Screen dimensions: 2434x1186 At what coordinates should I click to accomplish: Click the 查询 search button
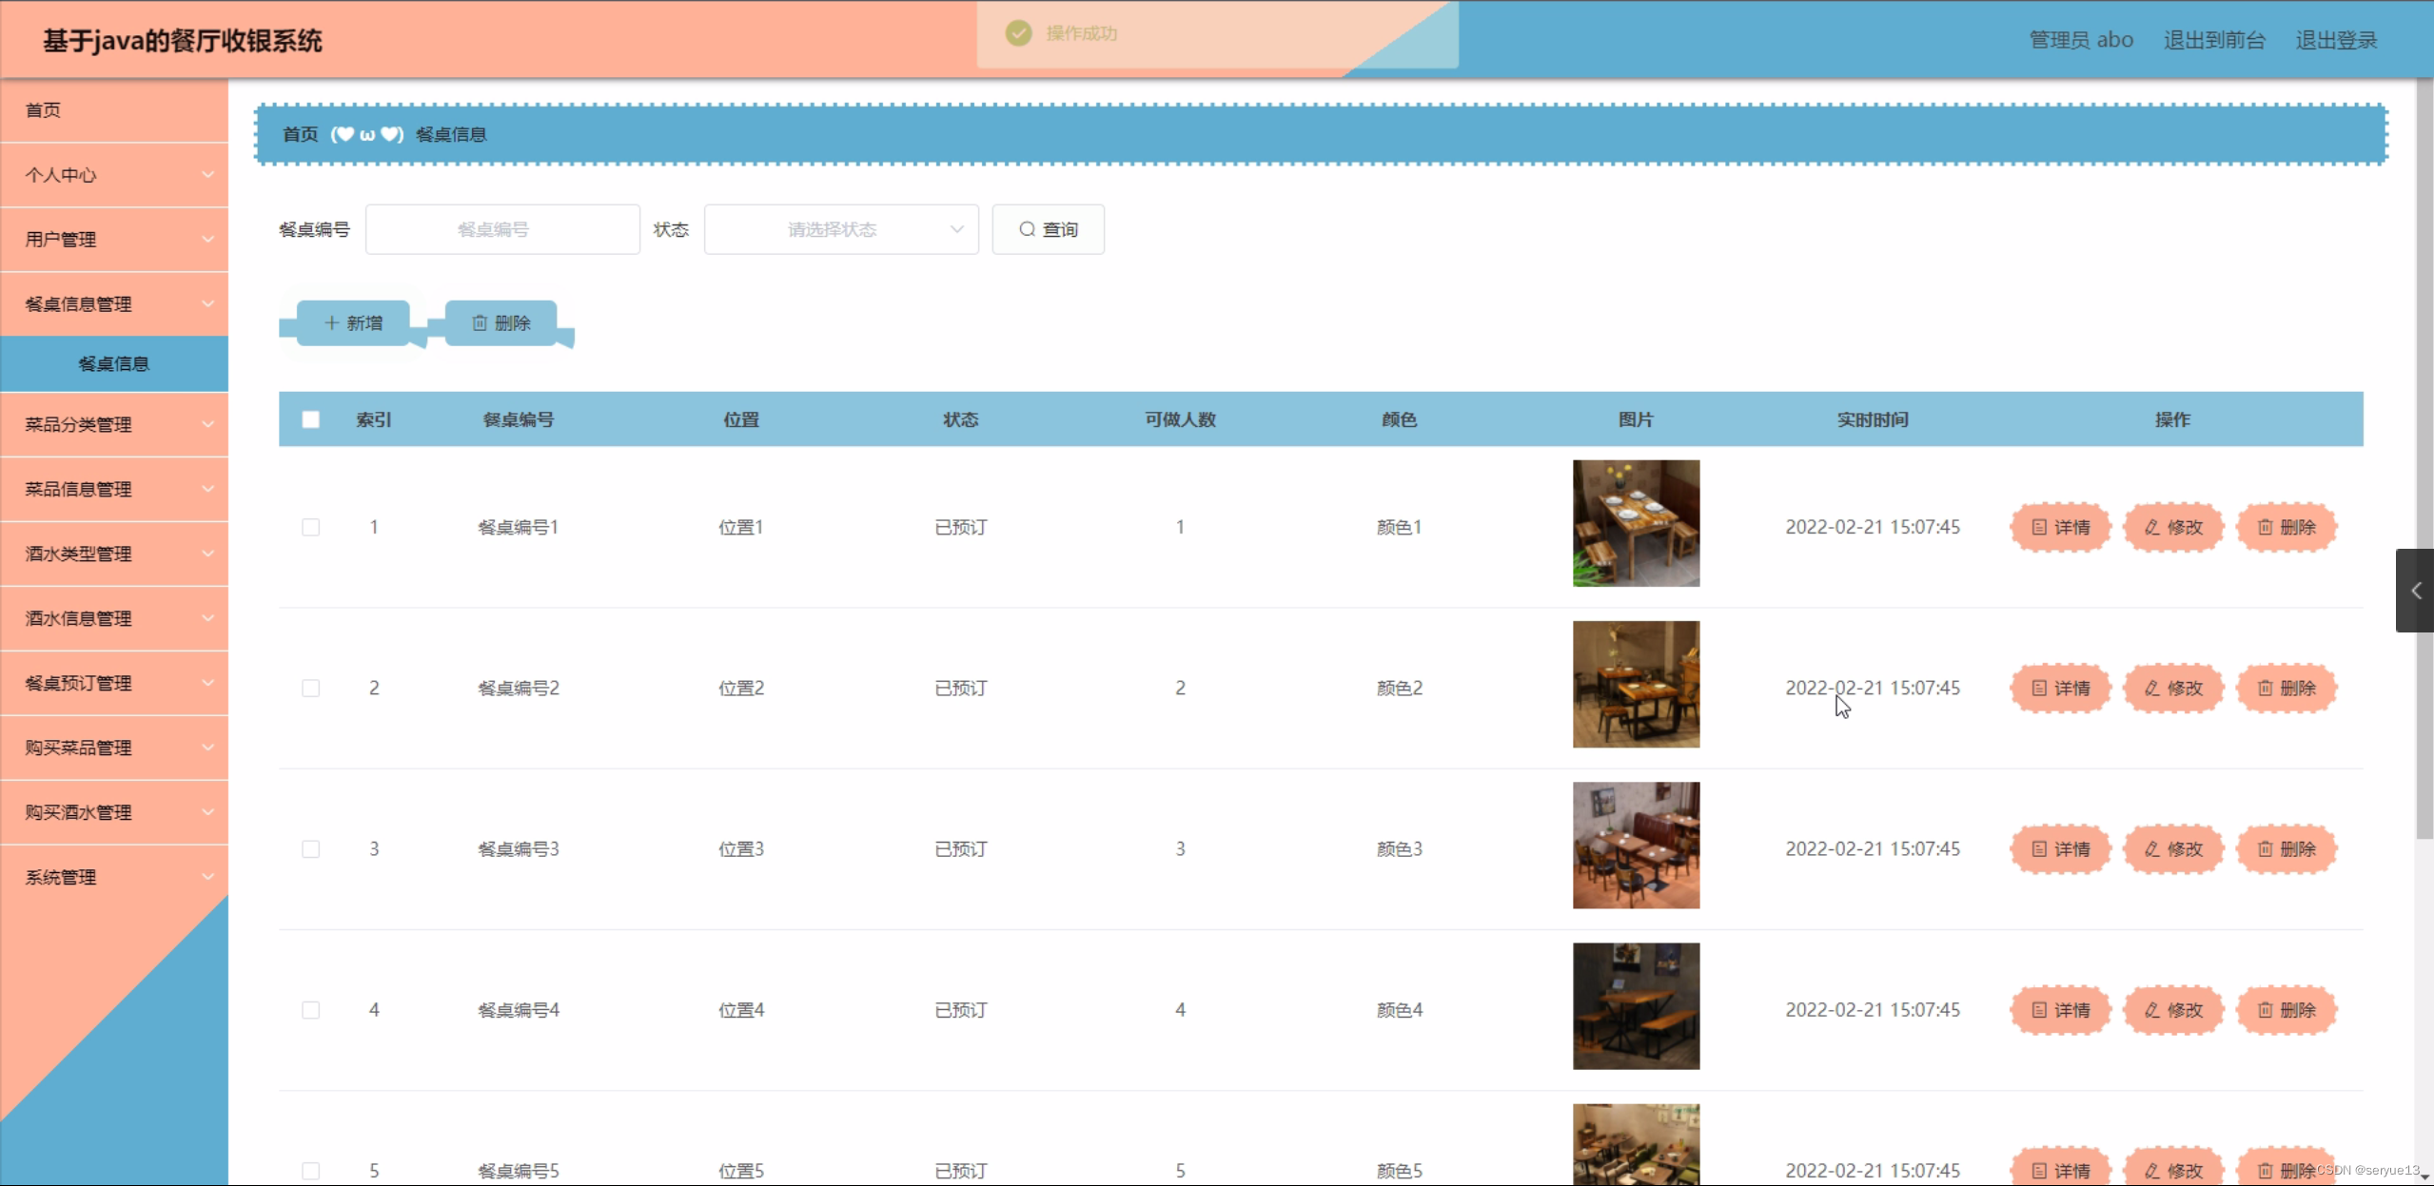[1048, 229]
